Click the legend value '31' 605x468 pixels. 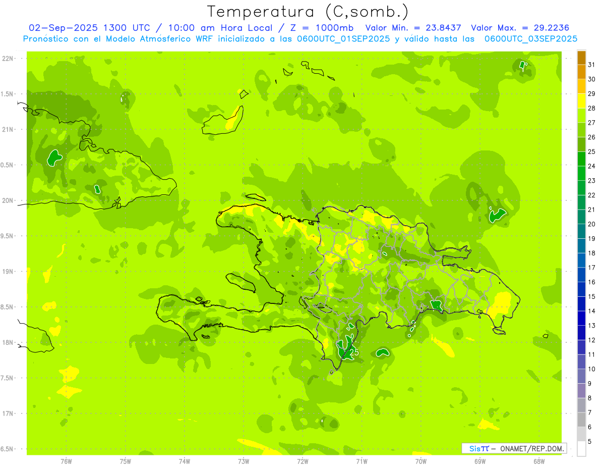tap(592, 65)
